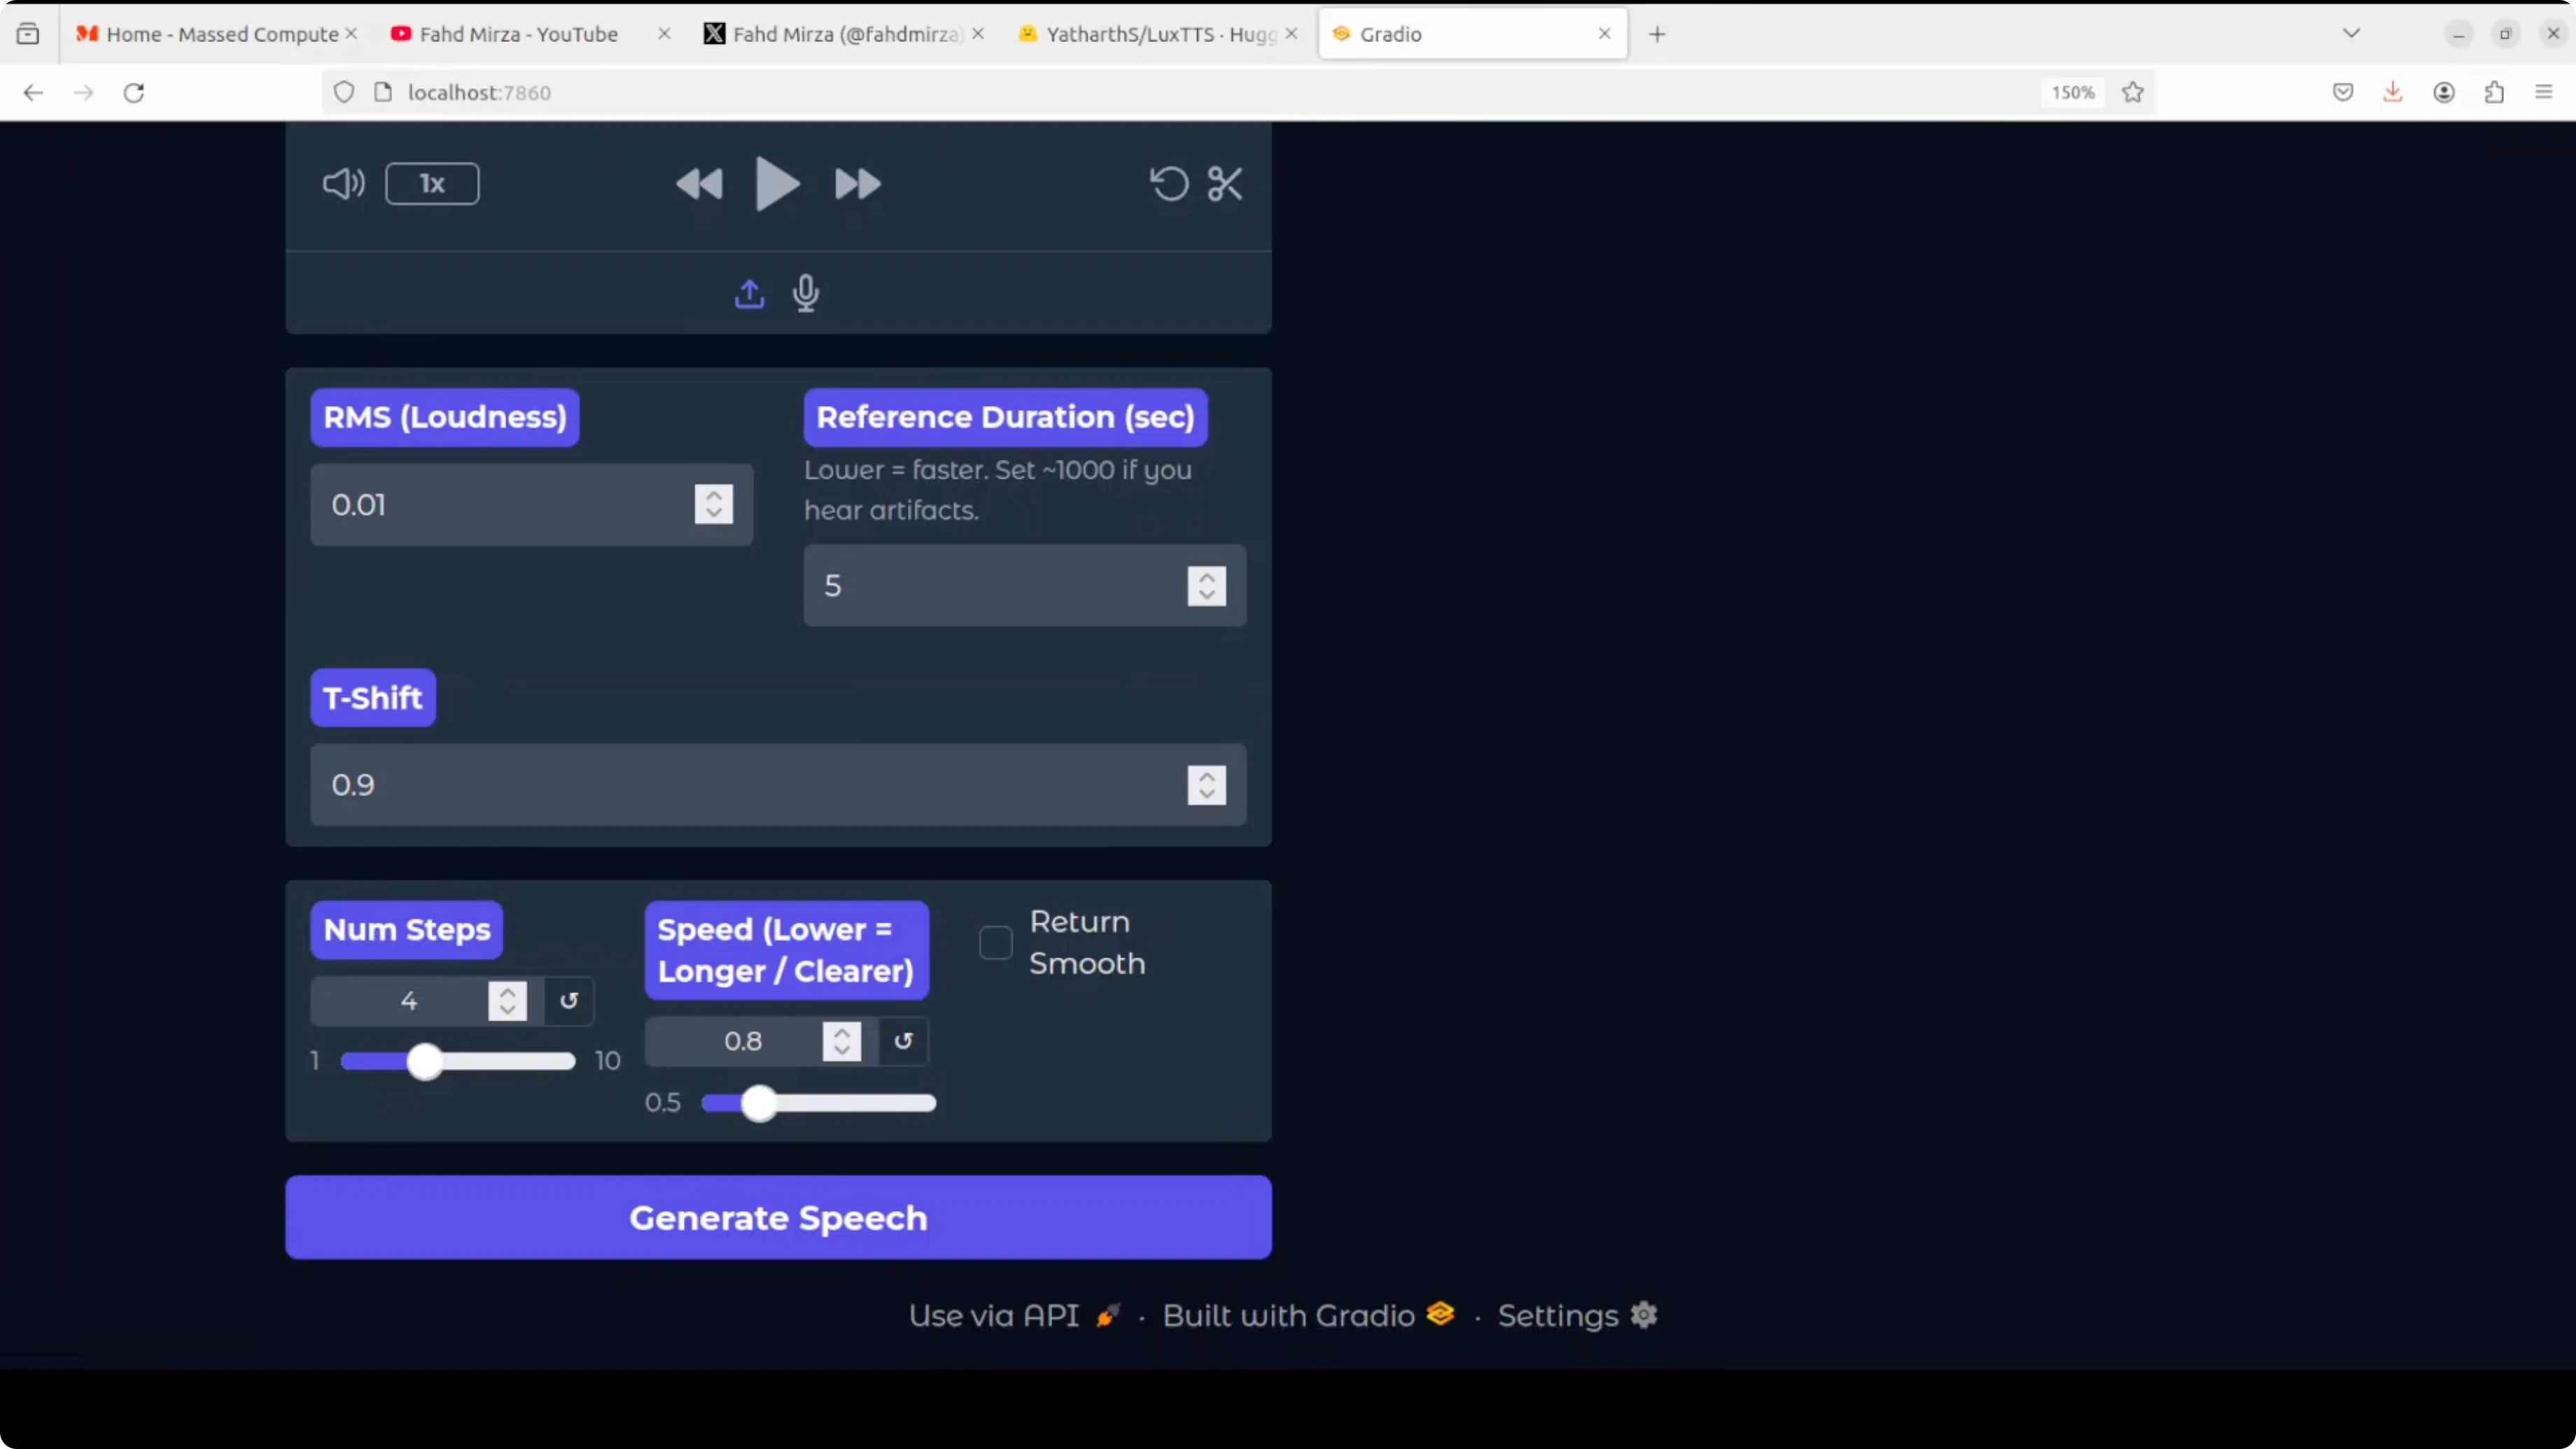Click the volume speaker icon

343,184
